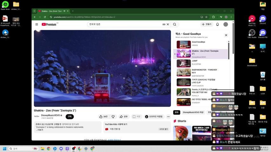The height and width of the screenshot is (152, 271).
Task: Share the video with 공유 button
Action: click(x=124, y=117)
